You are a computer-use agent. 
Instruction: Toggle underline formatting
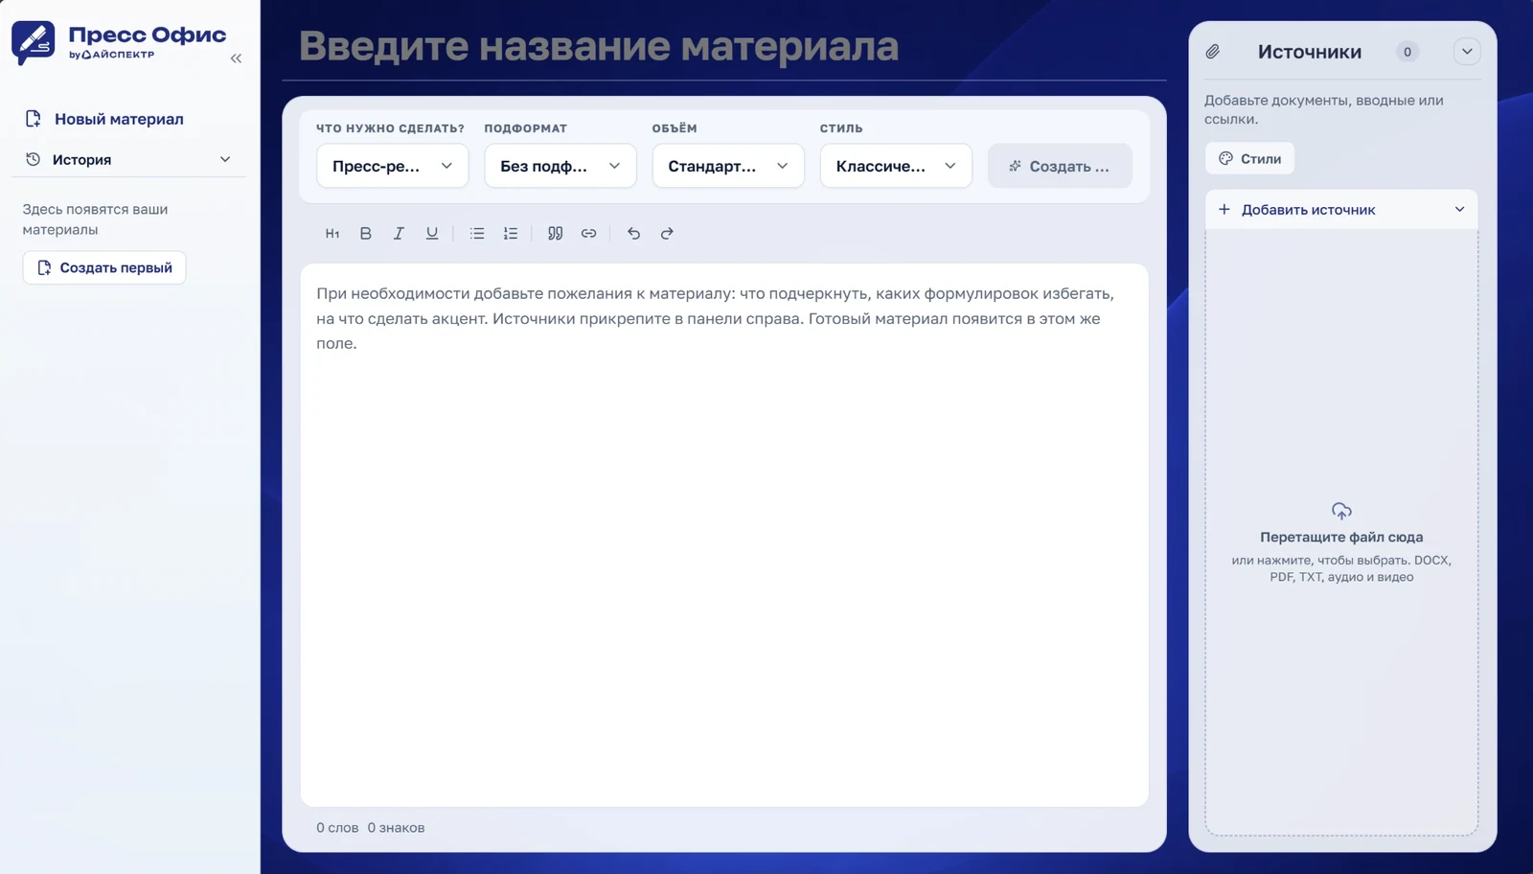pos(432,233)
